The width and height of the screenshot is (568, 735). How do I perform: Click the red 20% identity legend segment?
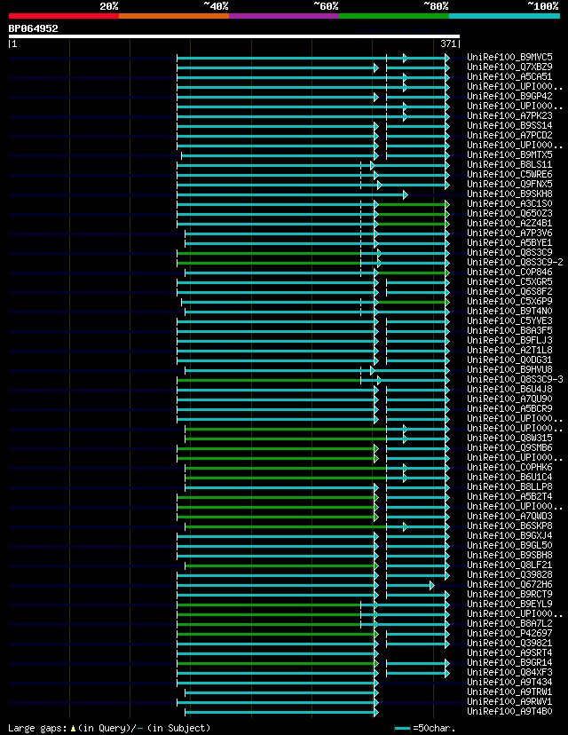click(64, 16)
